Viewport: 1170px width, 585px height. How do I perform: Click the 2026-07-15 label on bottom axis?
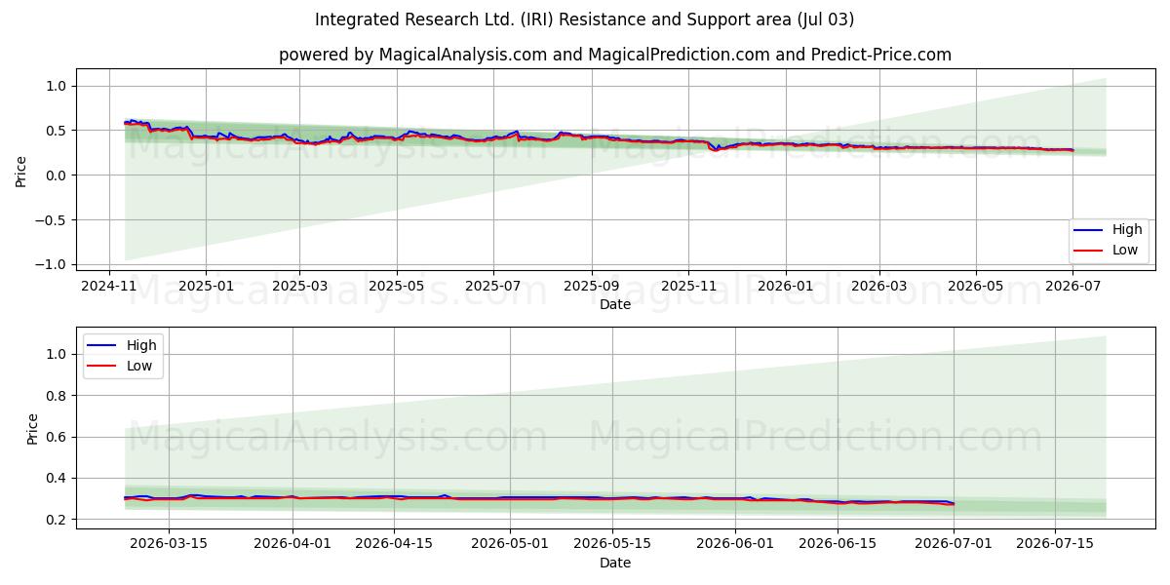coord(1054,544)
